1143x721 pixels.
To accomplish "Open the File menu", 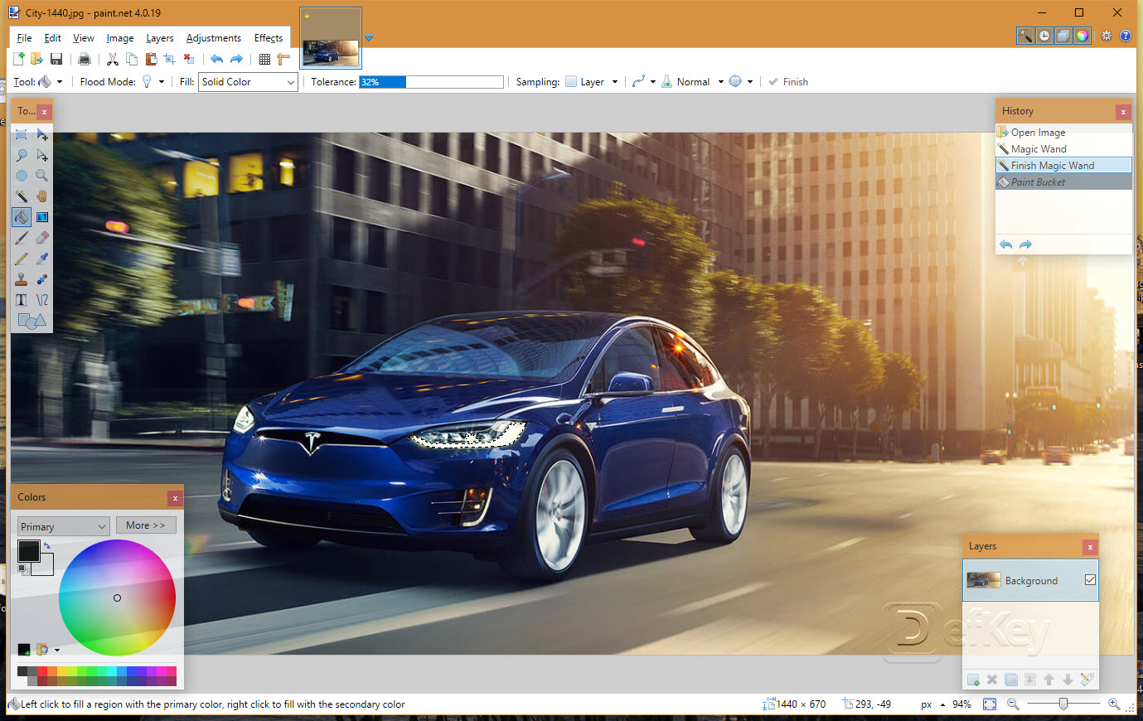I will pos(24,37).
